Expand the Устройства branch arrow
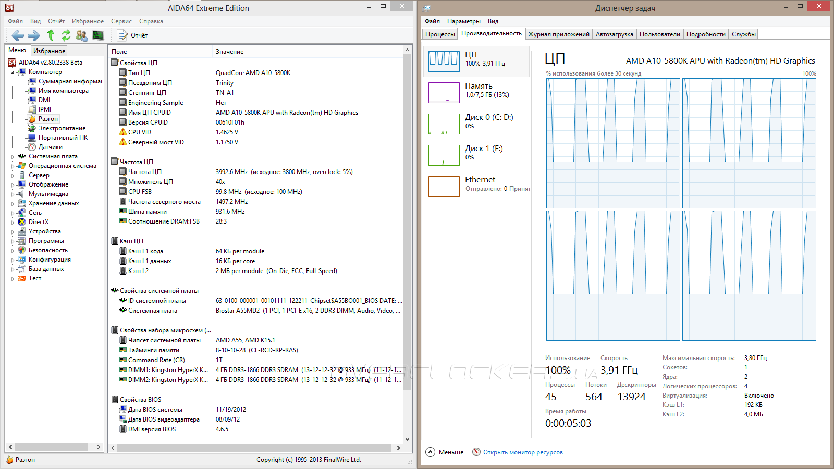The height and width of the screenshot is (469, 834). [13, 231]
